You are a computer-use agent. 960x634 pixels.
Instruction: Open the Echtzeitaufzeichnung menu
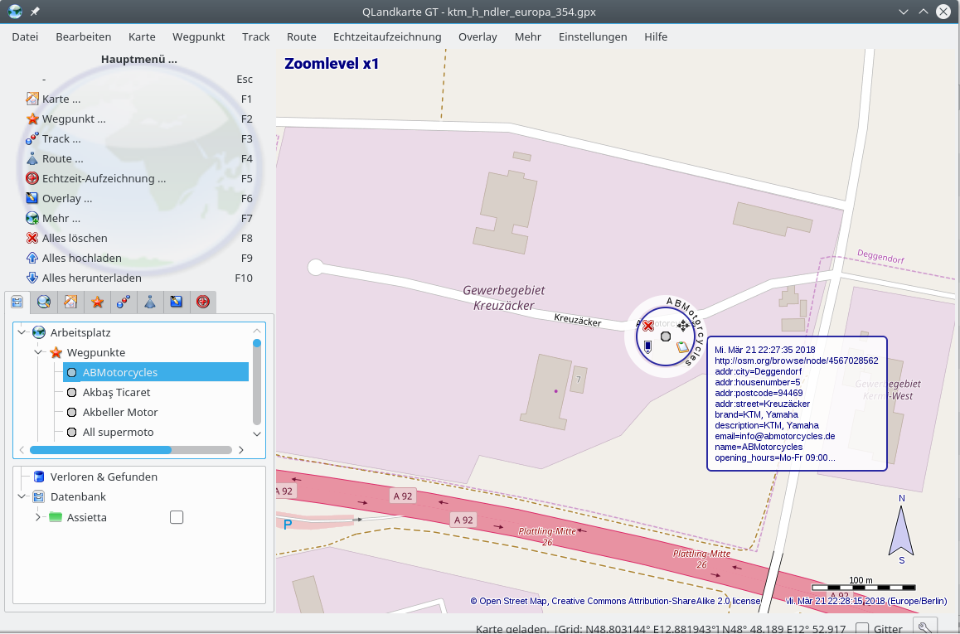pos(386,36)
